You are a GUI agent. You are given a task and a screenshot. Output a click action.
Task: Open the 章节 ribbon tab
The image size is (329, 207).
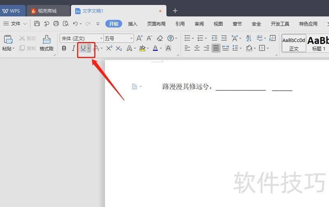(x=237, y=24)
